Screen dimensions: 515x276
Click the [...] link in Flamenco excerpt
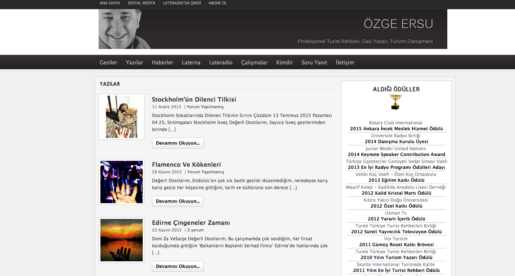[293, 188]
